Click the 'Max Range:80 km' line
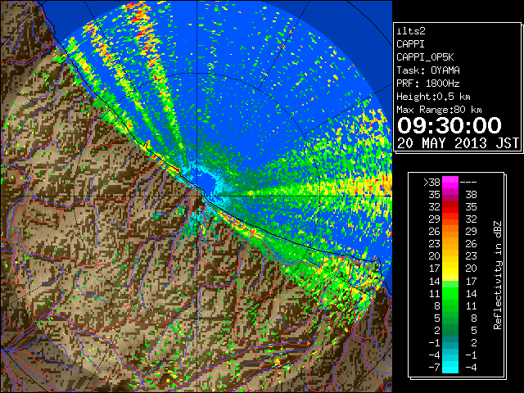 tap(439, 110)
